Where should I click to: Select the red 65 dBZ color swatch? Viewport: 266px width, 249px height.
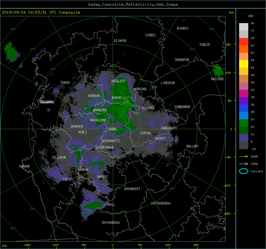pos(244,41)
